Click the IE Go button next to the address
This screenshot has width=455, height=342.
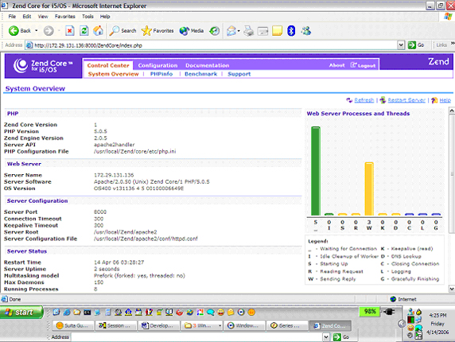pos(416,45)
